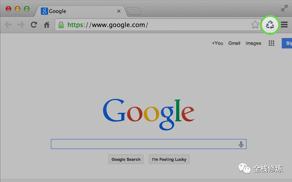Viewport: 292px width, 182px height.
Task: Reload the current page
Action: point(34,25)
